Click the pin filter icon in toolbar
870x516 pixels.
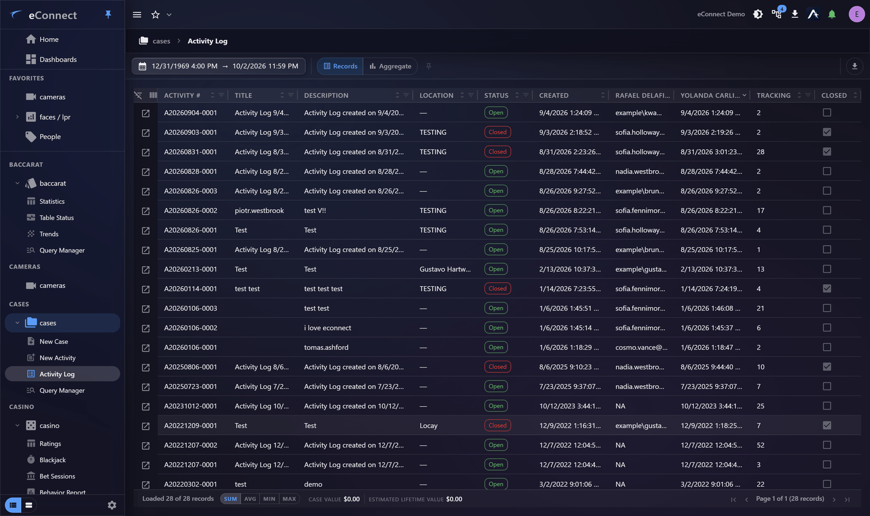[x=428, y=66]
